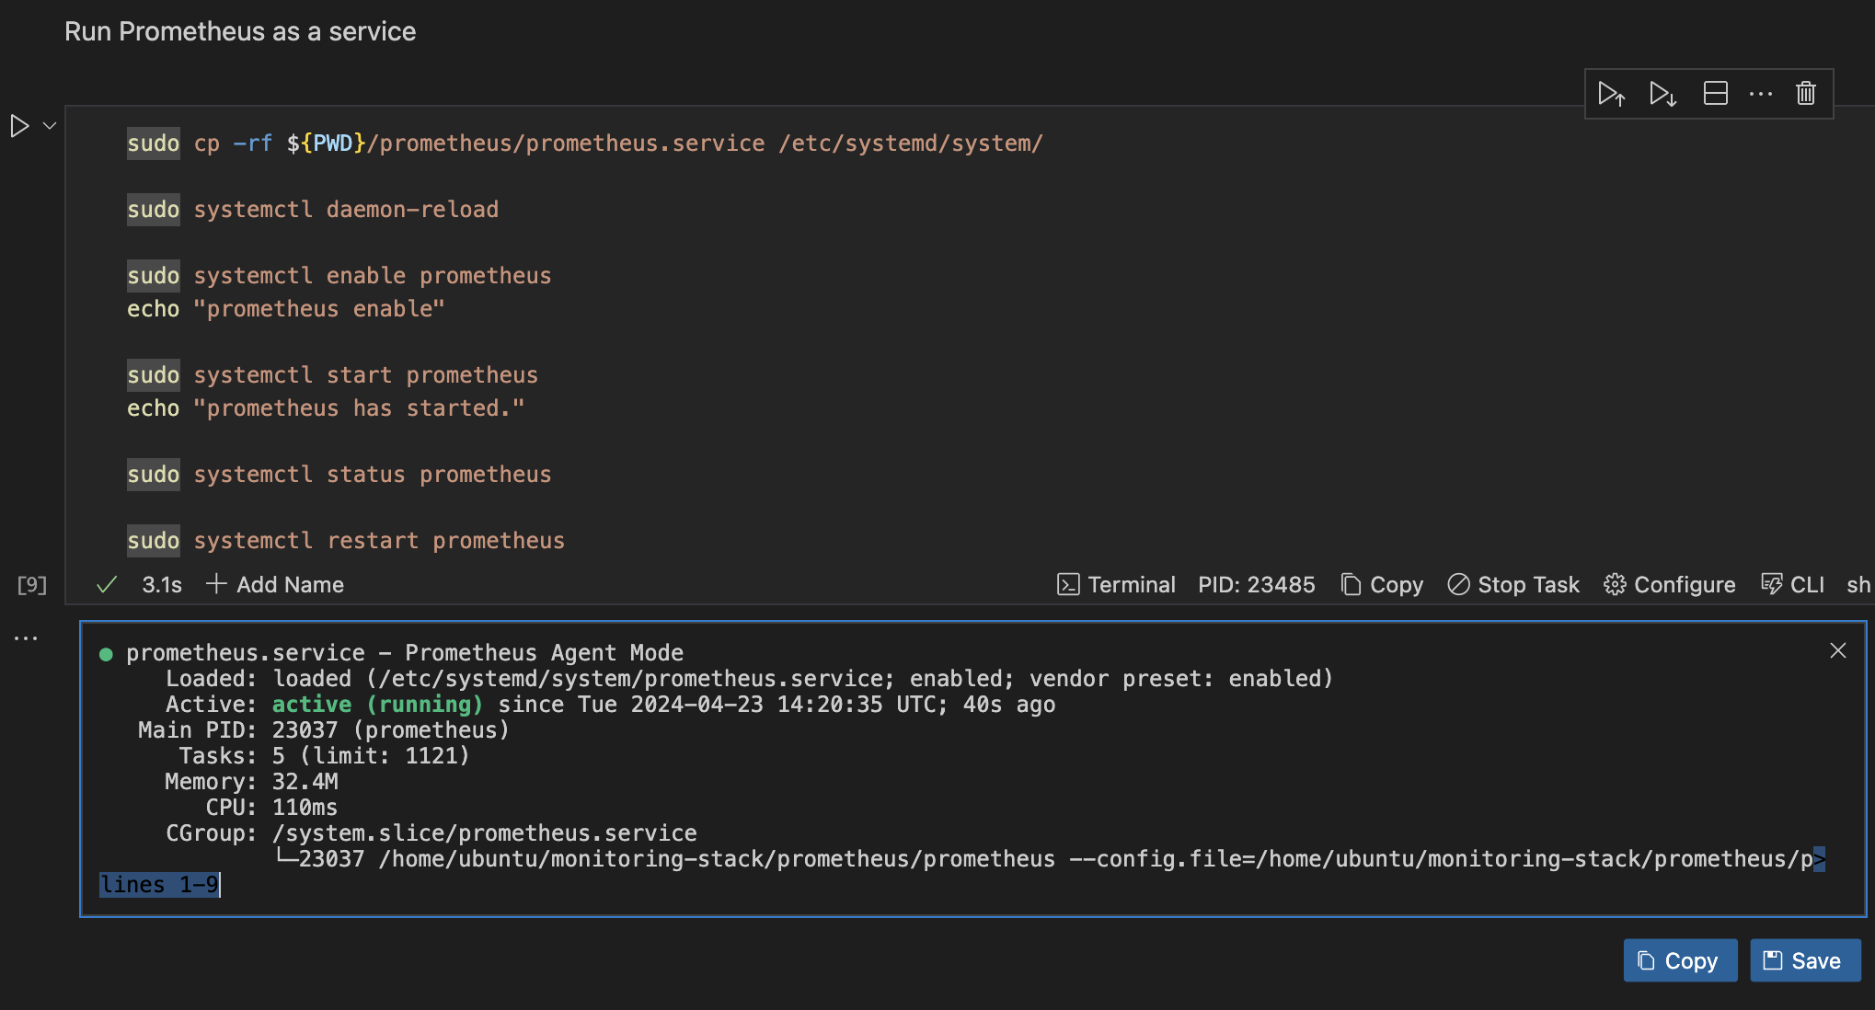Click 'sudo systemctl enable prometheus' line
This screenshot has width=1875, height=1010.
(x=339, y=276)
